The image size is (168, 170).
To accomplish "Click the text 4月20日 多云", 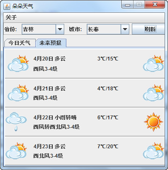I will click(x=50, y=59).
